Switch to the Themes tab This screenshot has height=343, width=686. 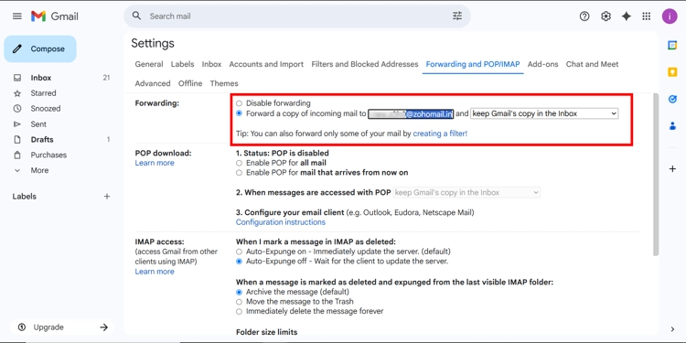224,83
